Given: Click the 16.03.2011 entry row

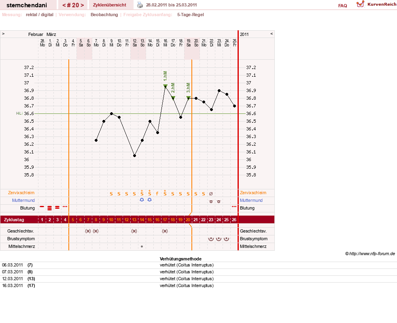Looking at the screenshot, I should (x=198, y=285).
